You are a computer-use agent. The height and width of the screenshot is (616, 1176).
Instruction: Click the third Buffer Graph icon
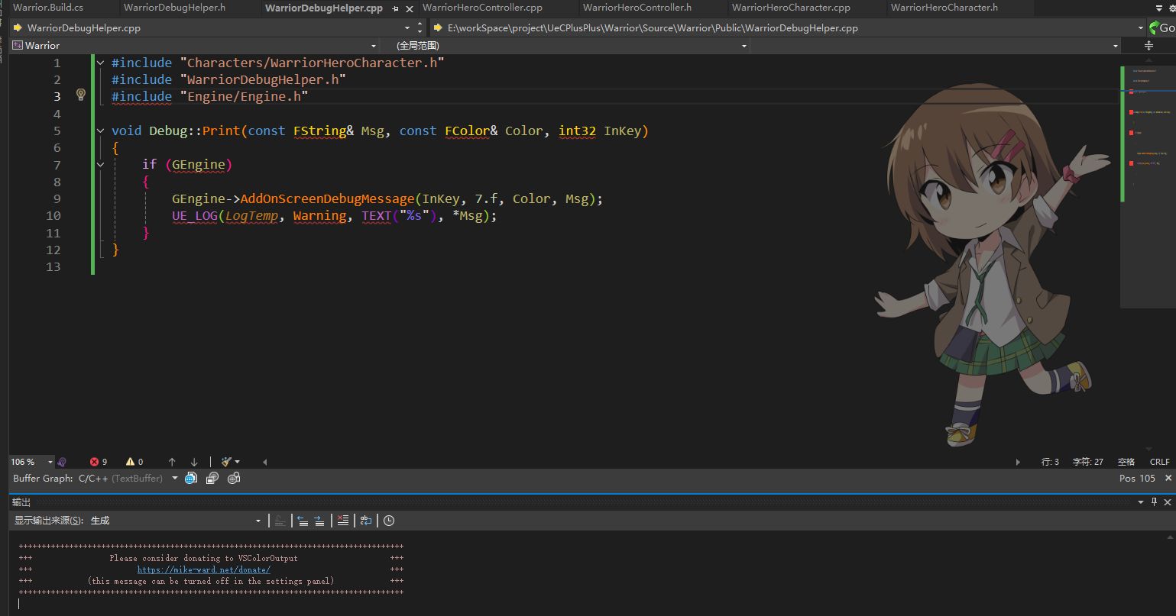(234, 478)
